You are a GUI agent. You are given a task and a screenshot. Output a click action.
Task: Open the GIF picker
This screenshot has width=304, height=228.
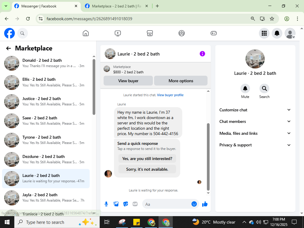135,204
